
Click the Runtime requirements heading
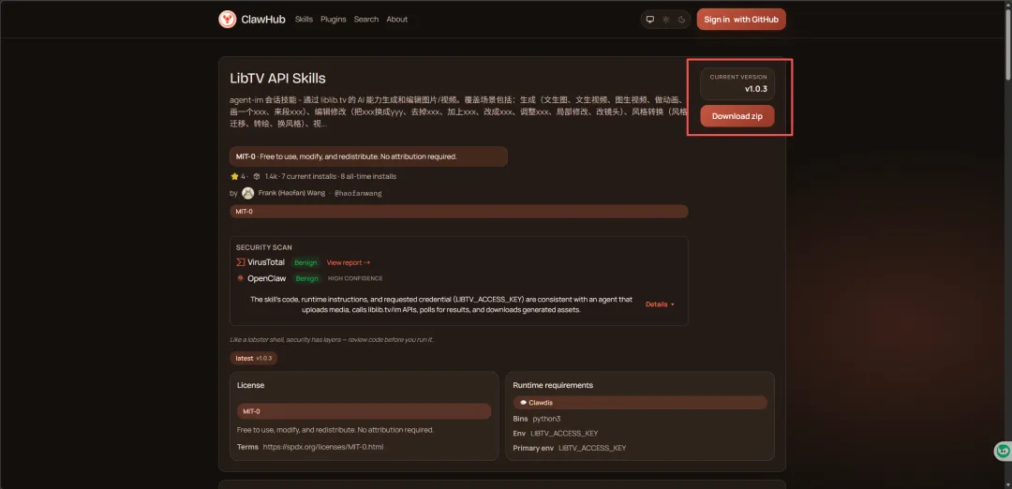pos(553,385)
